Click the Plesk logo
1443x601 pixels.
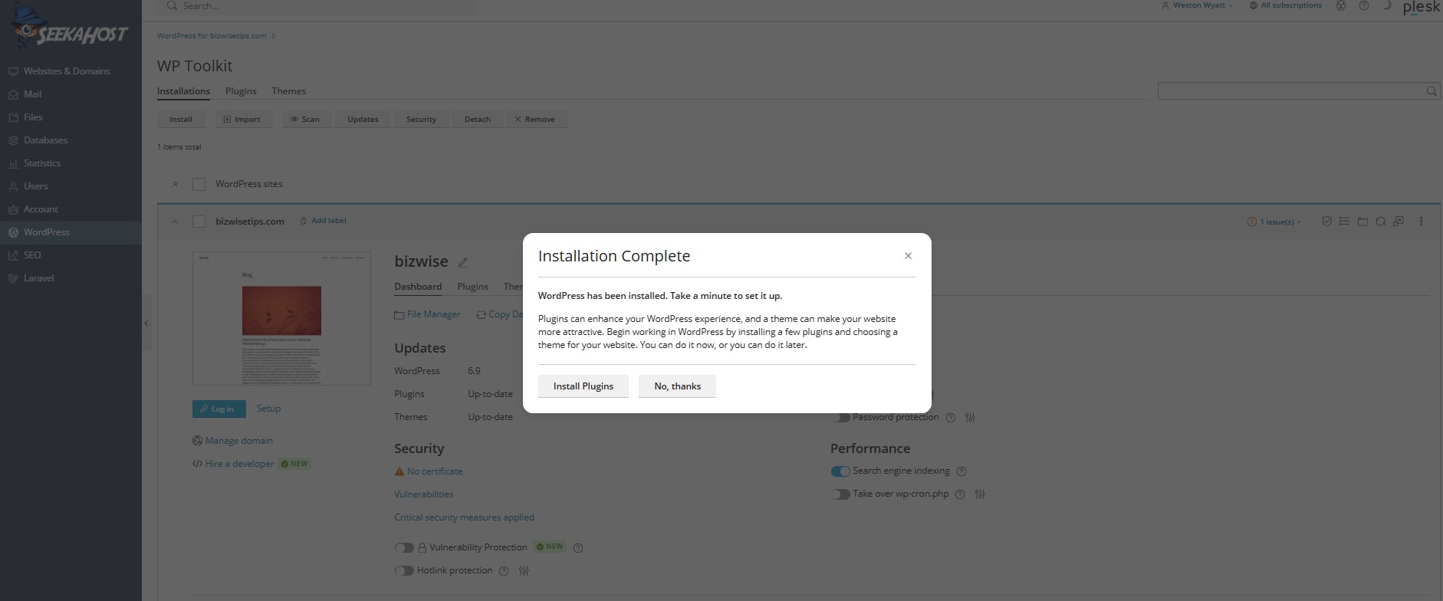pos(1421,7)
